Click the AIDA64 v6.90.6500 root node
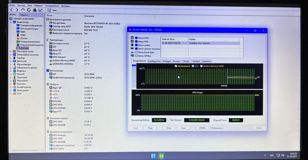 point(23,19)
